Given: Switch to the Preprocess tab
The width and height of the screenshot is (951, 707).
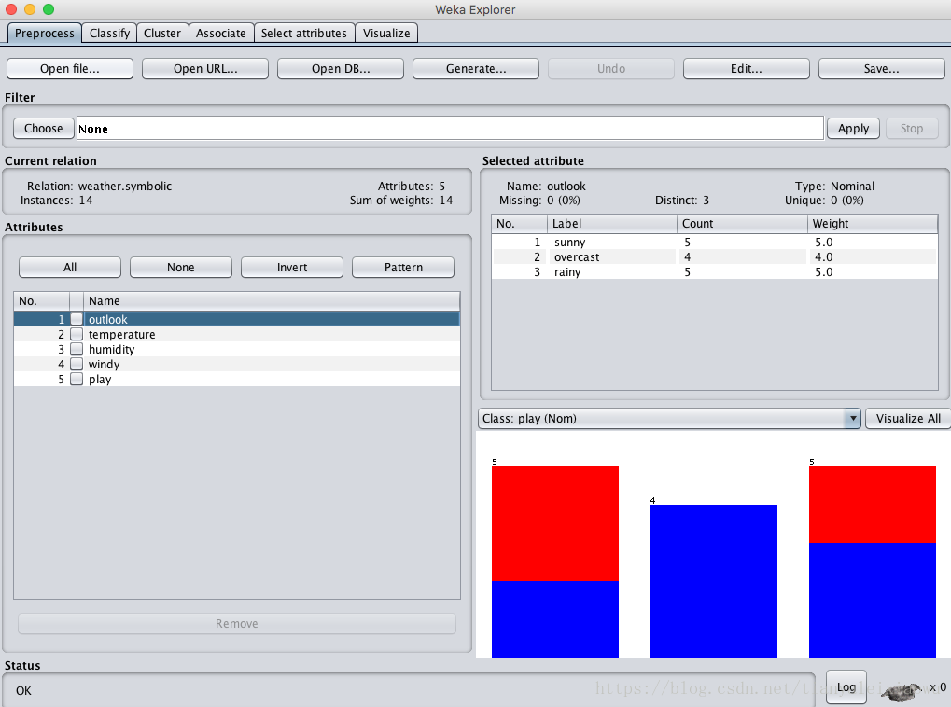Looking at the screenshot, I should pos(44,34).
